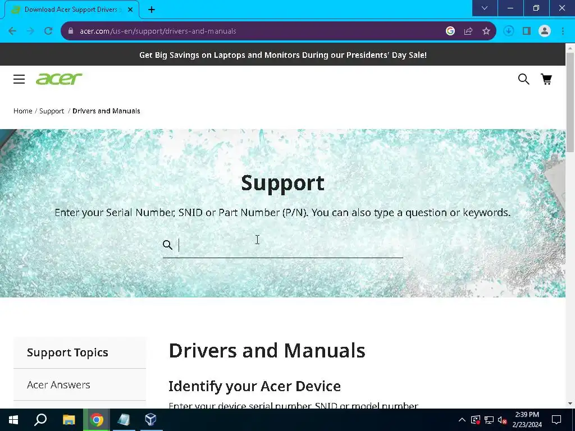Open the notification center icon
The height and width of the screenshot is (431, 575).
click(x=556, y=420)
